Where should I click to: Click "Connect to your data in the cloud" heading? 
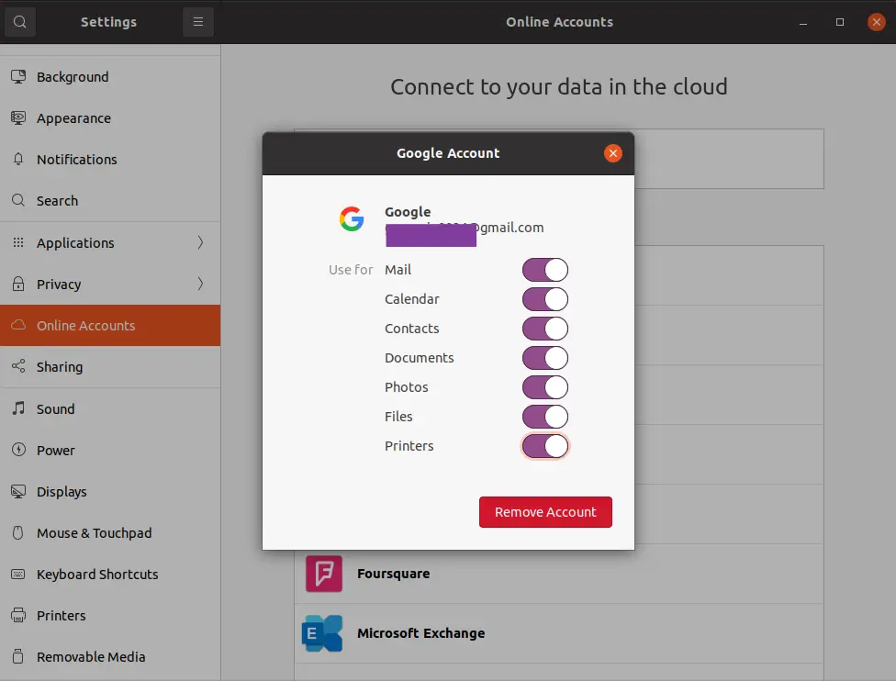[559, 87]
